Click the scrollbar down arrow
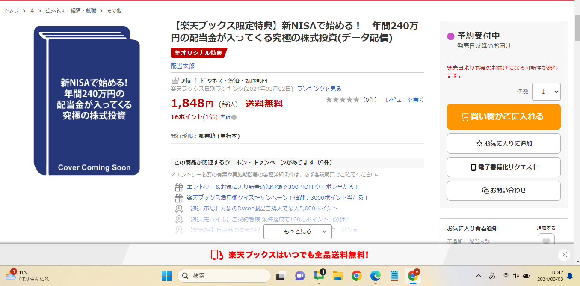580x286 pixels. point(577,261)
